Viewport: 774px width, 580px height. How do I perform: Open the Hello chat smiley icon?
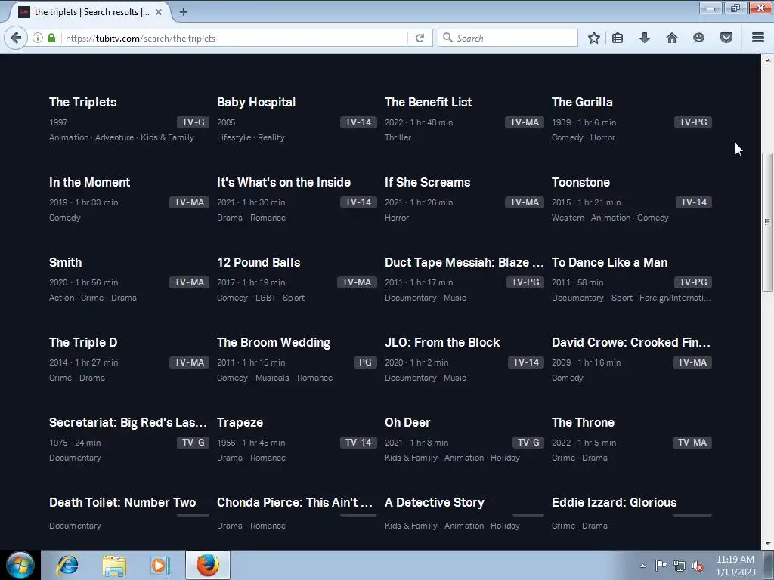(x=698, y=38)
